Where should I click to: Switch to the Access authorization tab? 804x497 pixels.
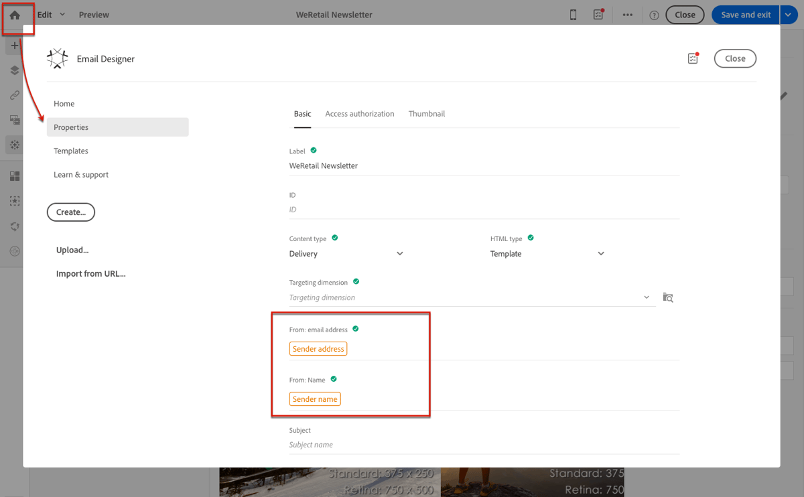pos(359,113)
